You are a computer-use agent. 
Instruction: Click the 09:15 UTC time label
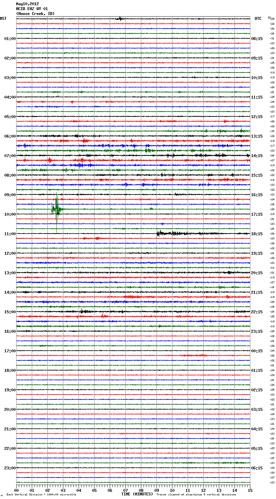pyautogui.click(x=257, y=58)
